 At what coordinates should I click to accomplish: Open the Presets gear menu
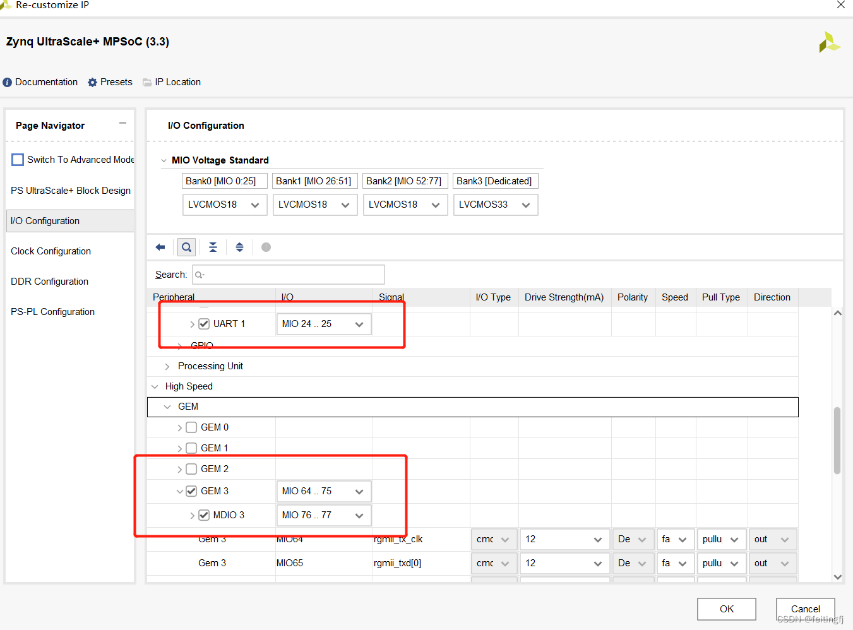[x=110, y=82]
